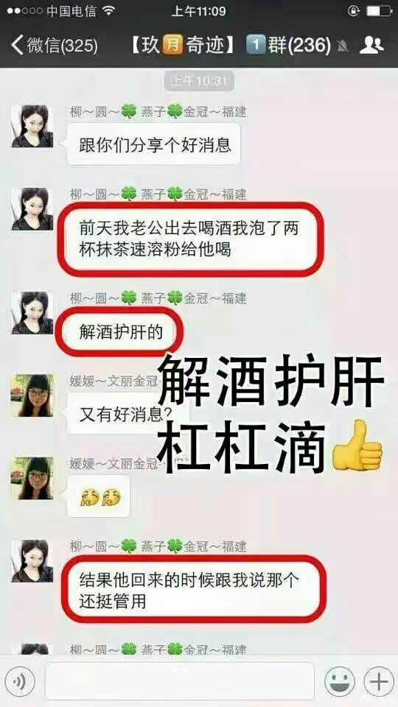The height and width of the screenshot is (707, 398).
Task: Open the emoji smiley picker
Action: click(x=339, y=682)
